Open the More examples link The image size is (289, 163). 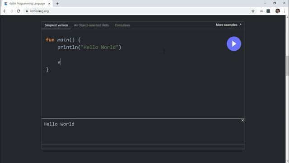[228, 25]
